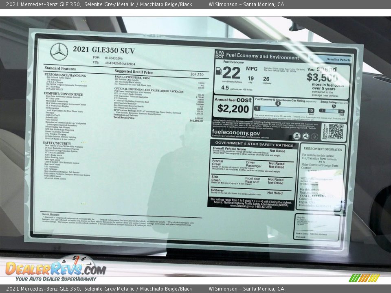Click the 'Frontal Crash' label

click(217, 162)
